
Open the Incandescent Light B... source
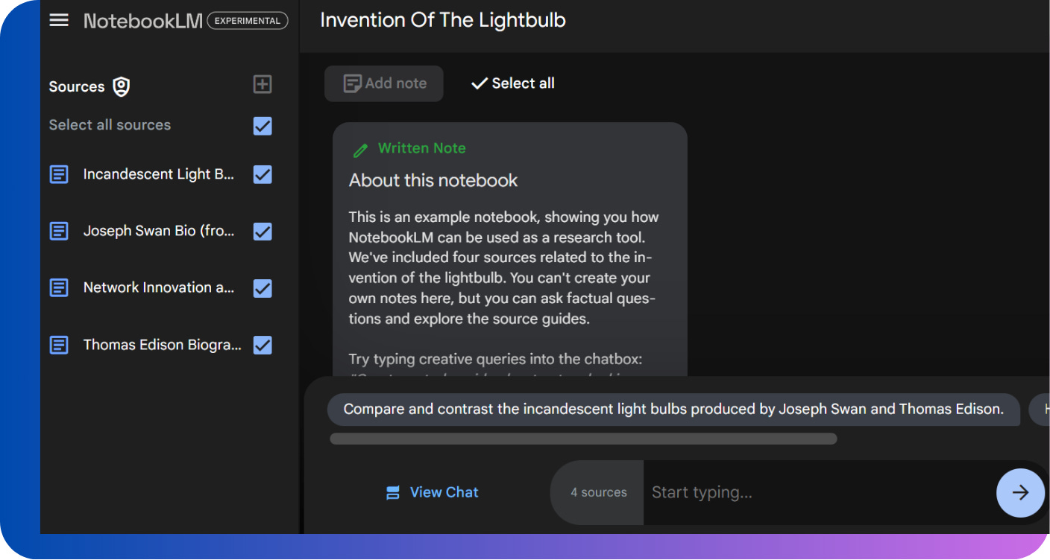pos(159,174)
